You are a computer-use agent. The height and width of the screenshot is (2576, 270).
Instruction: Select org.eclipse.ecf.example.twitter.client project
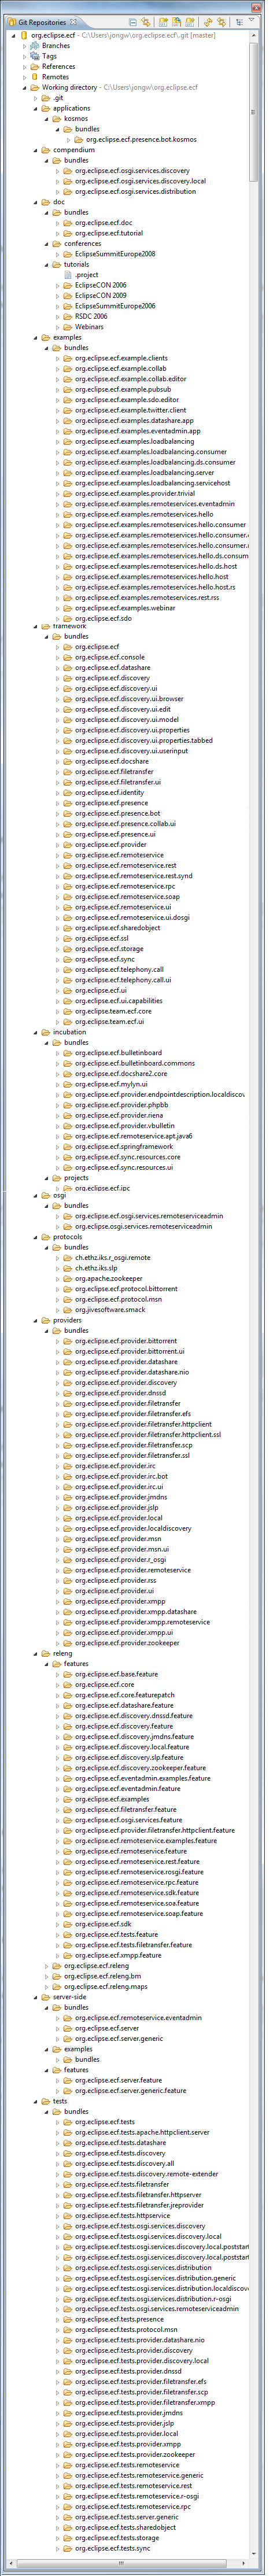pos(130,410)
